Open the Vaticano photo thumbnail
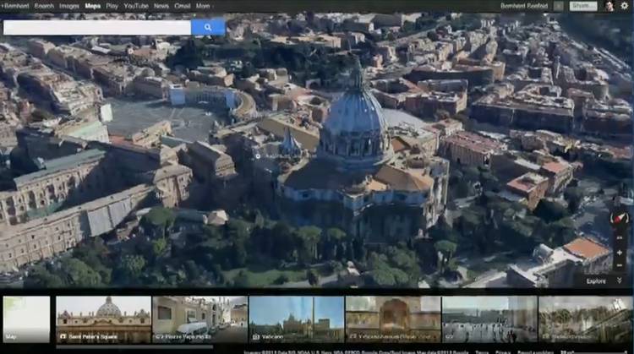 click(x=297, y=319)
